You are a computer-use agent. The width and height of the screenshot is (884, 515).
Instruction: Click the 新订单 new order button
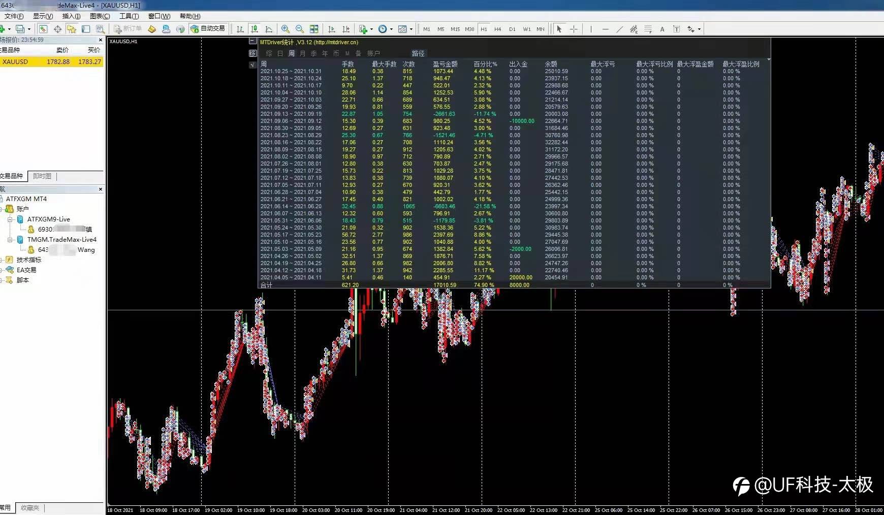pos(128,29)
